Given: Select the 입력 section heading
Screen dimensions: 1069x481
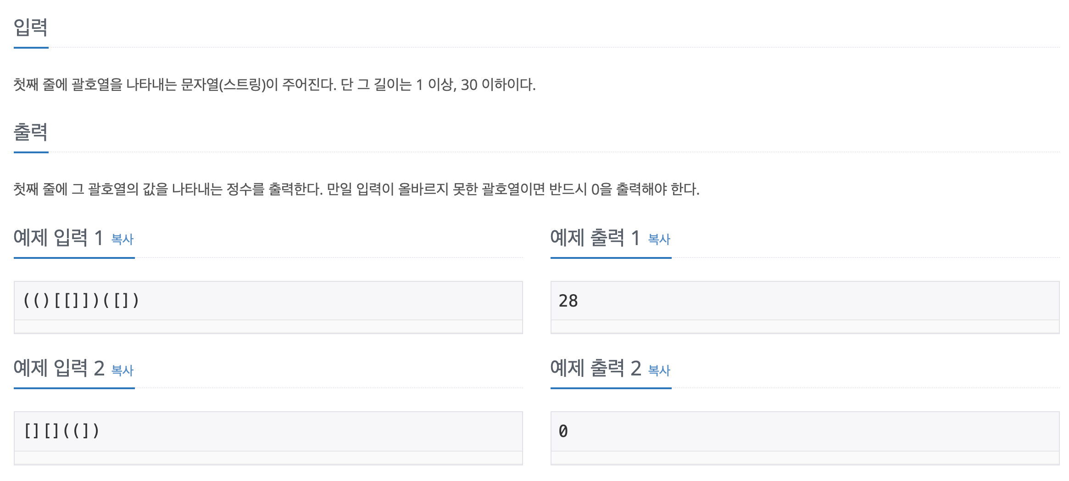Looking at the screenshot, I should click(x=31, y=27).
